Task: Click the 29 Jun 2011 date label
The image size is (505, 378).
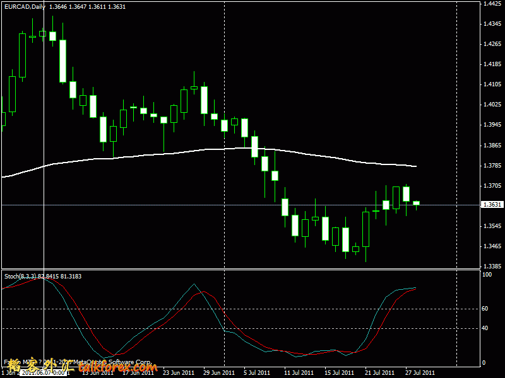Action: pos(219,373)
